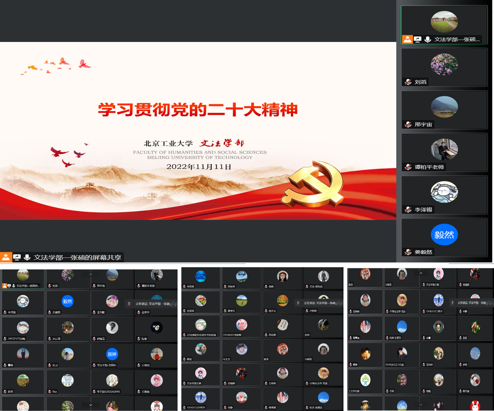Click slide date 2022年11月11日
Screen dimensions: 494x411
click(x=199, y=167)
